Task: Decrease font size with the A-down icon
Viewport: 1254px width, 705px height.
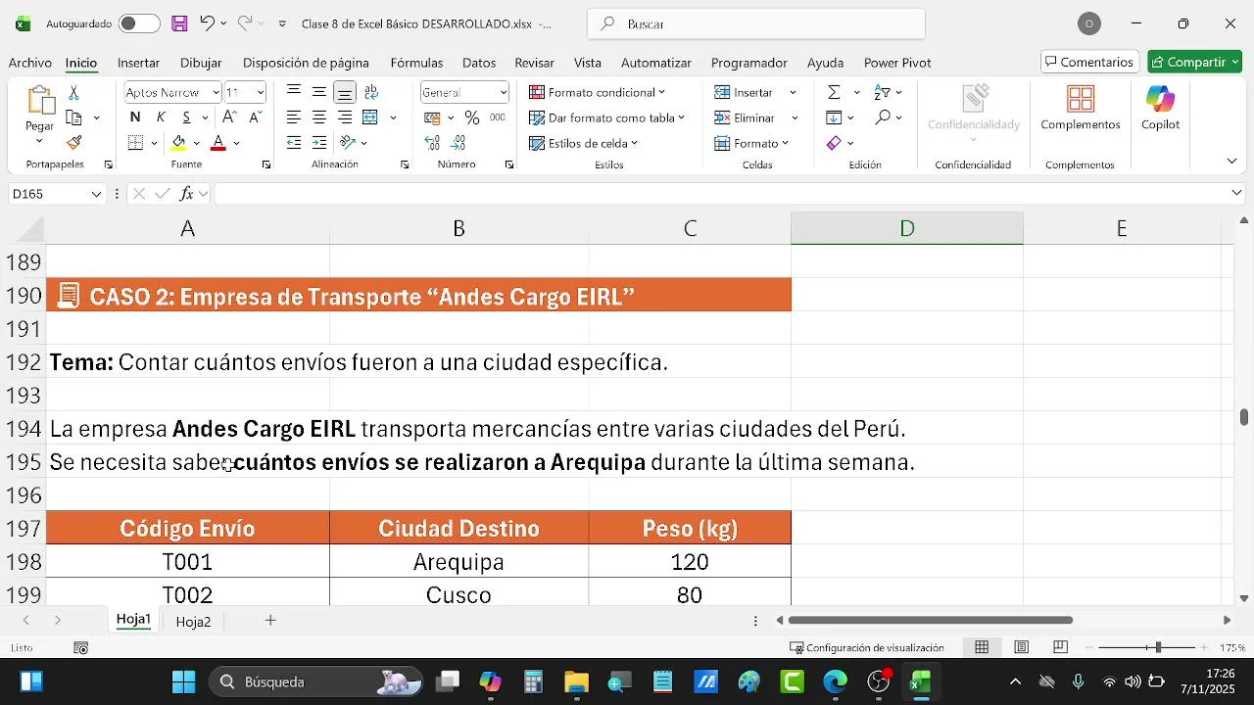Action: tap(255, 117)
